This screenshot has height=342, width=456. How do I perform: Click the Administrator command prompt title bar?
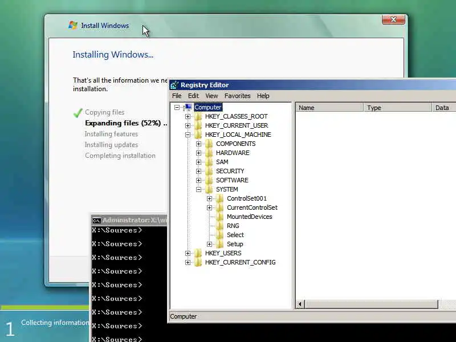coord(129,221)
